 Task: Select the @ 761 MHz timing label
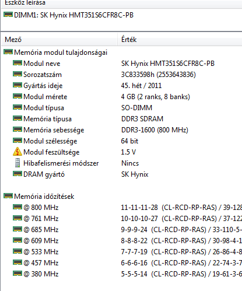(41, 219)
